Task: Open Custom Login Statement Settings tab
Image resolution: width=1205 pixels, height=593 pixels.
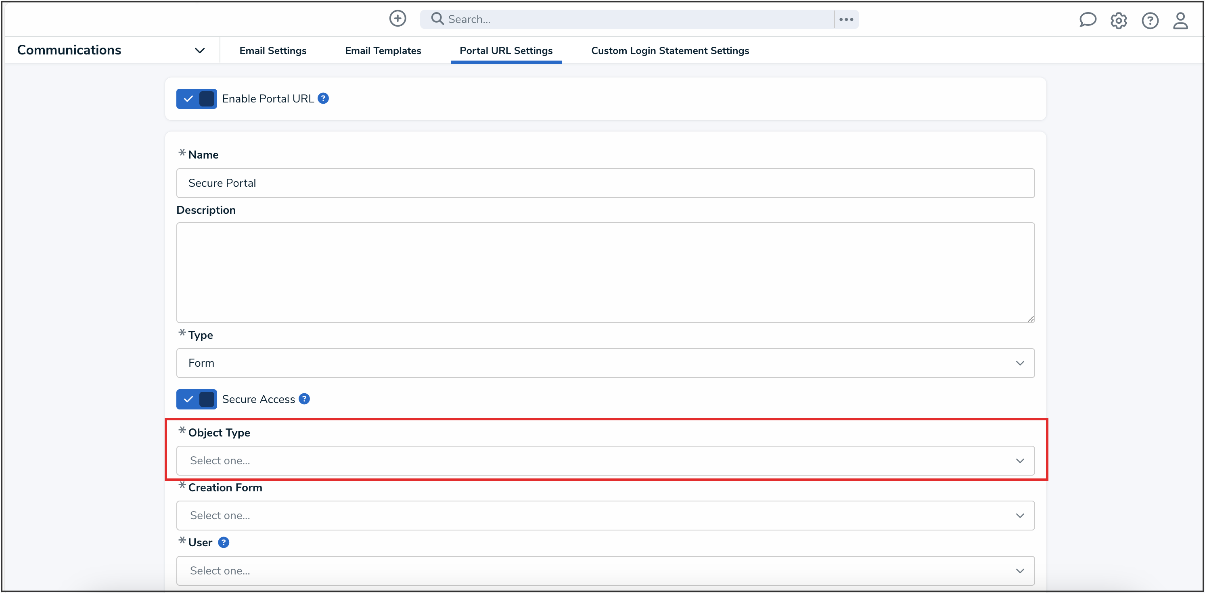Action: pyautogui.click(x=669, y=50)
